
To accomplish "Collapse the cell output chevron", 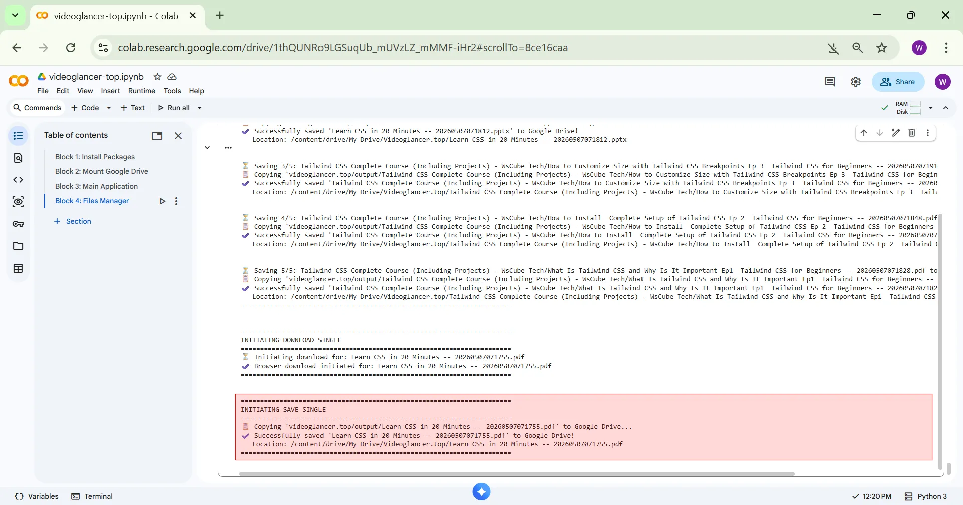I will 207,148.
